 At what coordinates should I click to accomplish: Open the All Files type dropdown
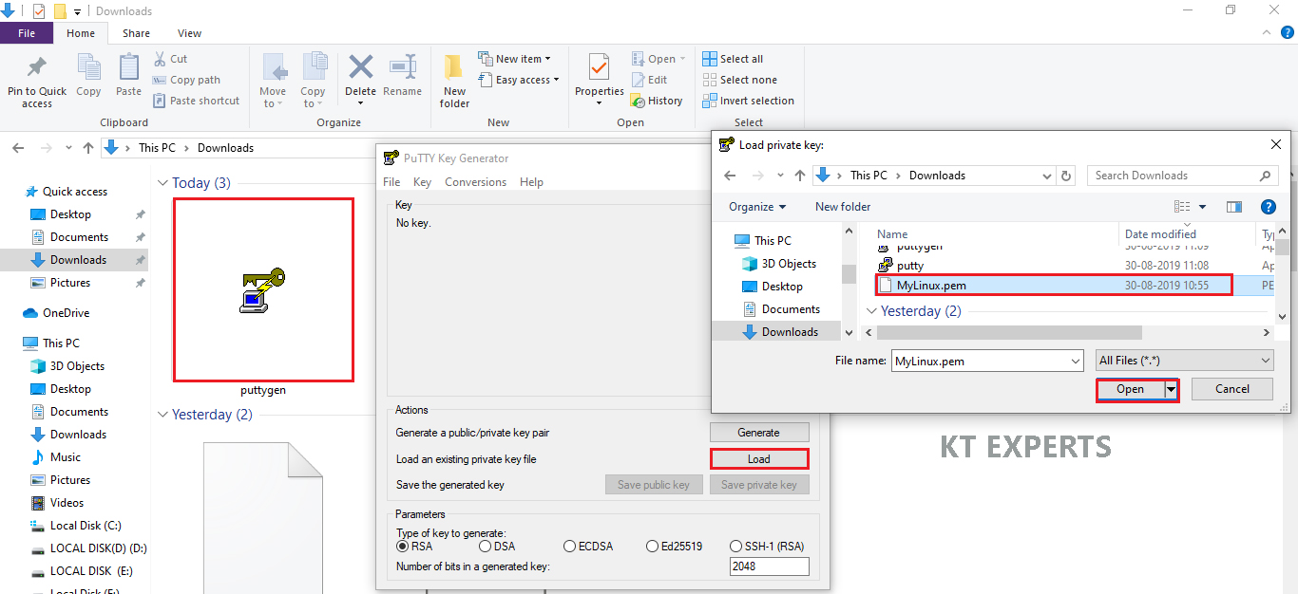tap(1184, 361)
